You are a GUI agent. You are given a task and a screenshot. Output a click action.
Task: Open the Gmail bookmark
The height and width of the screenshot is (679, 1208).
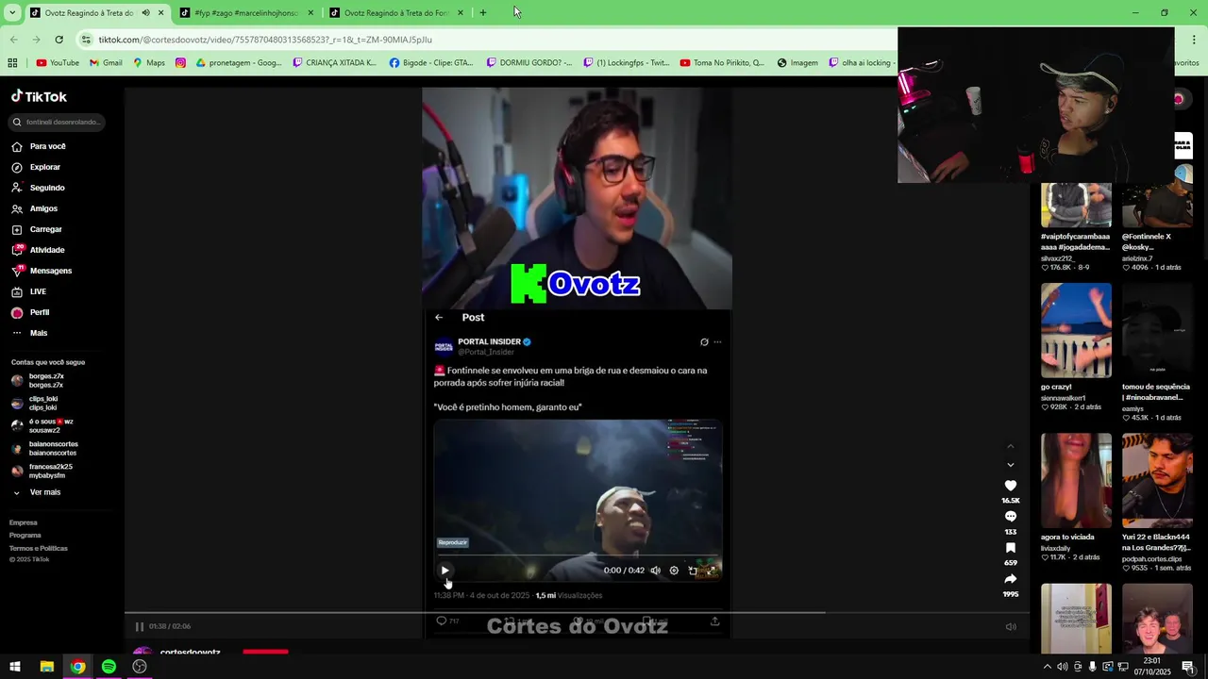(106, 63)
